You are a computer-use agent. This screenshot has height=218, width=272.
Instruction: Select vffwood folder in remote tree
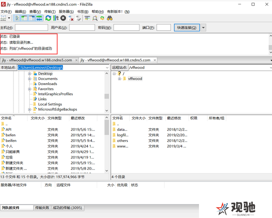135,79
